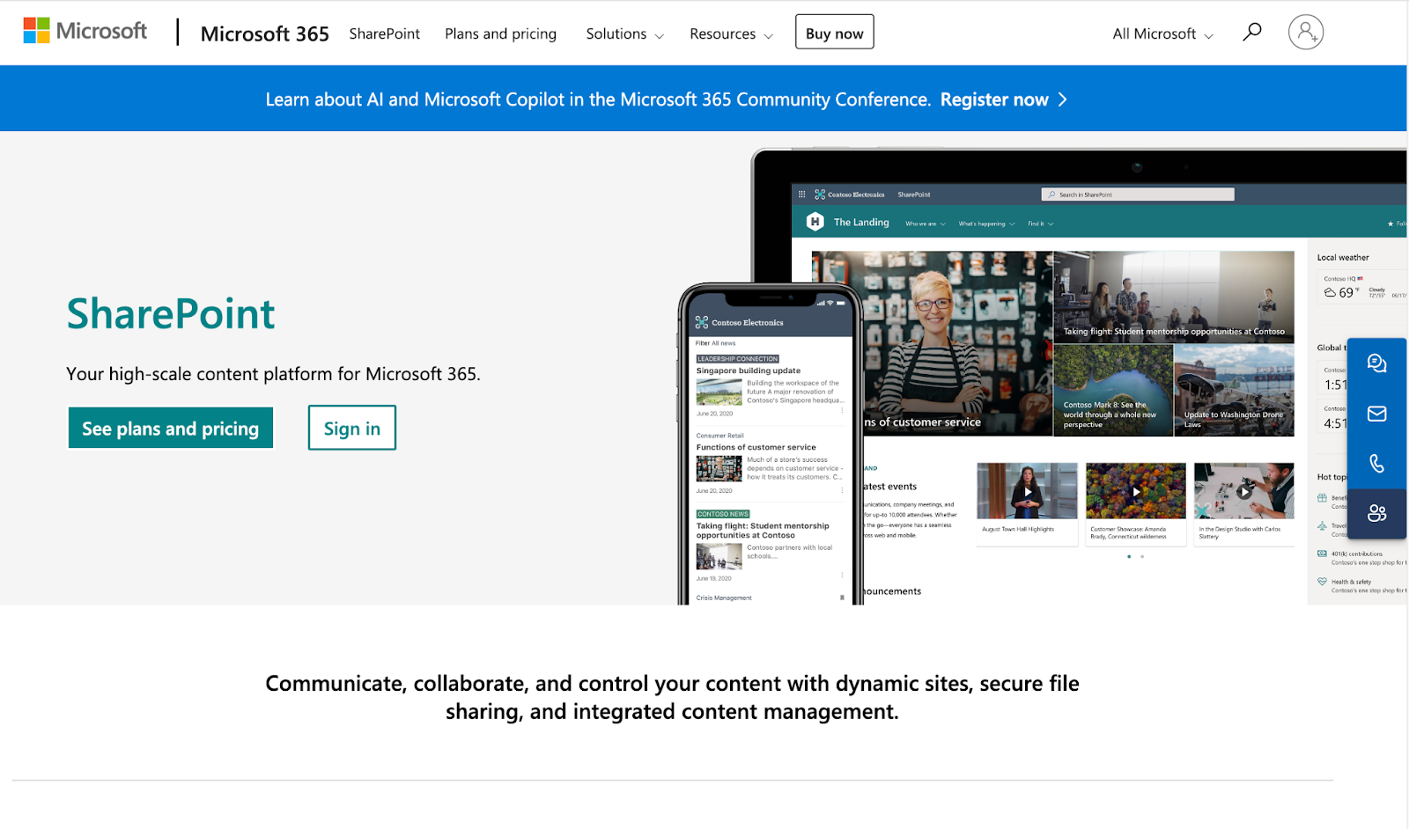Viewport: 1409px width, 829px height.
Task: Open the SharePoint nav item
Action: click(x=384, y=34)
